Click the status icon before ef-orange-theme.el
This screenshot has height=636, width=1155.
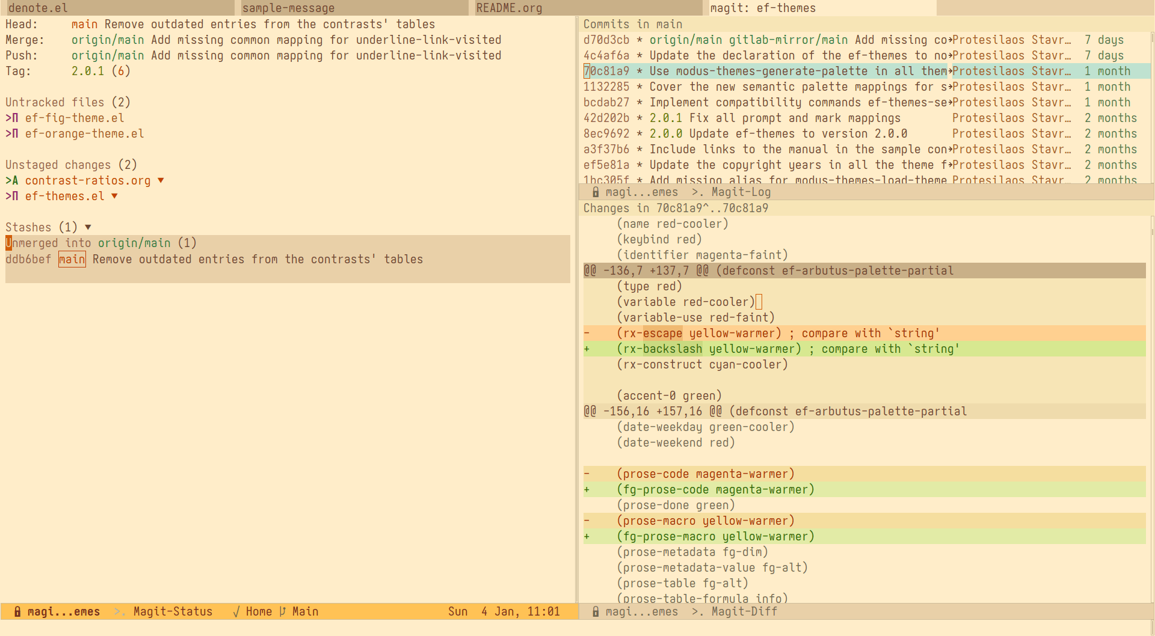click(14, 133)
